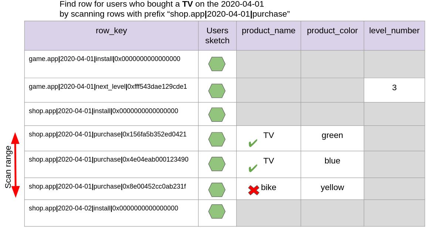Click green checkmark next to blue TV

[253, 168]
